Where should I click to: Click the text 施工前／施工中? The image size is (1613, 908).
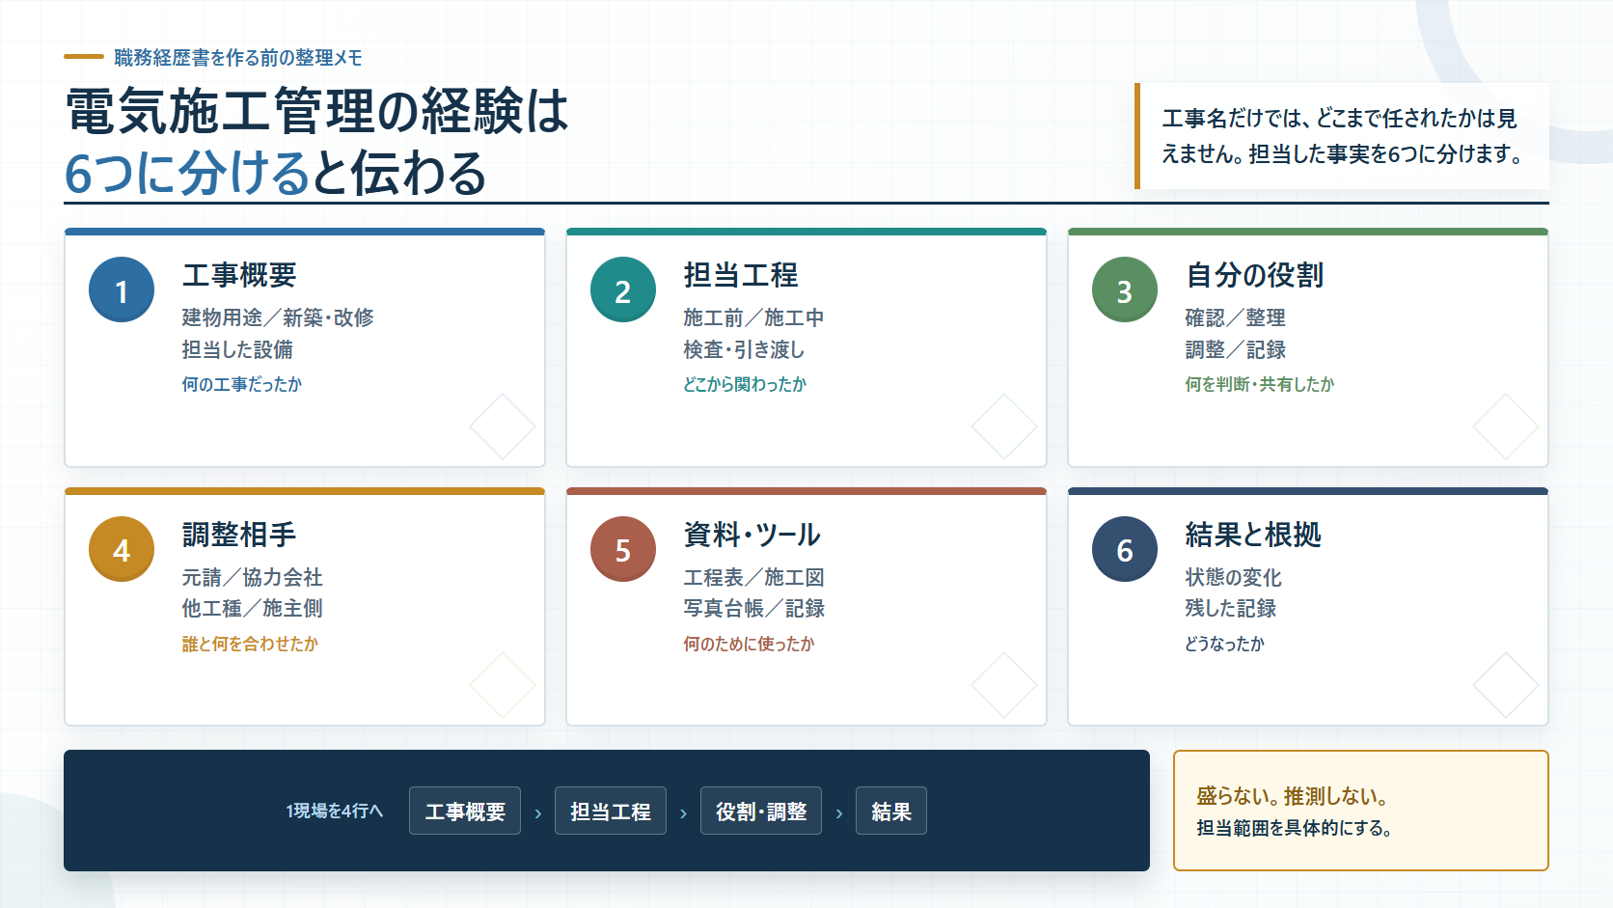pos(753,317)
